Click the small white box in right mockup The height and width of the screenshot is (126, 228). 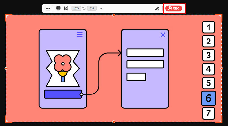point(136,77)
